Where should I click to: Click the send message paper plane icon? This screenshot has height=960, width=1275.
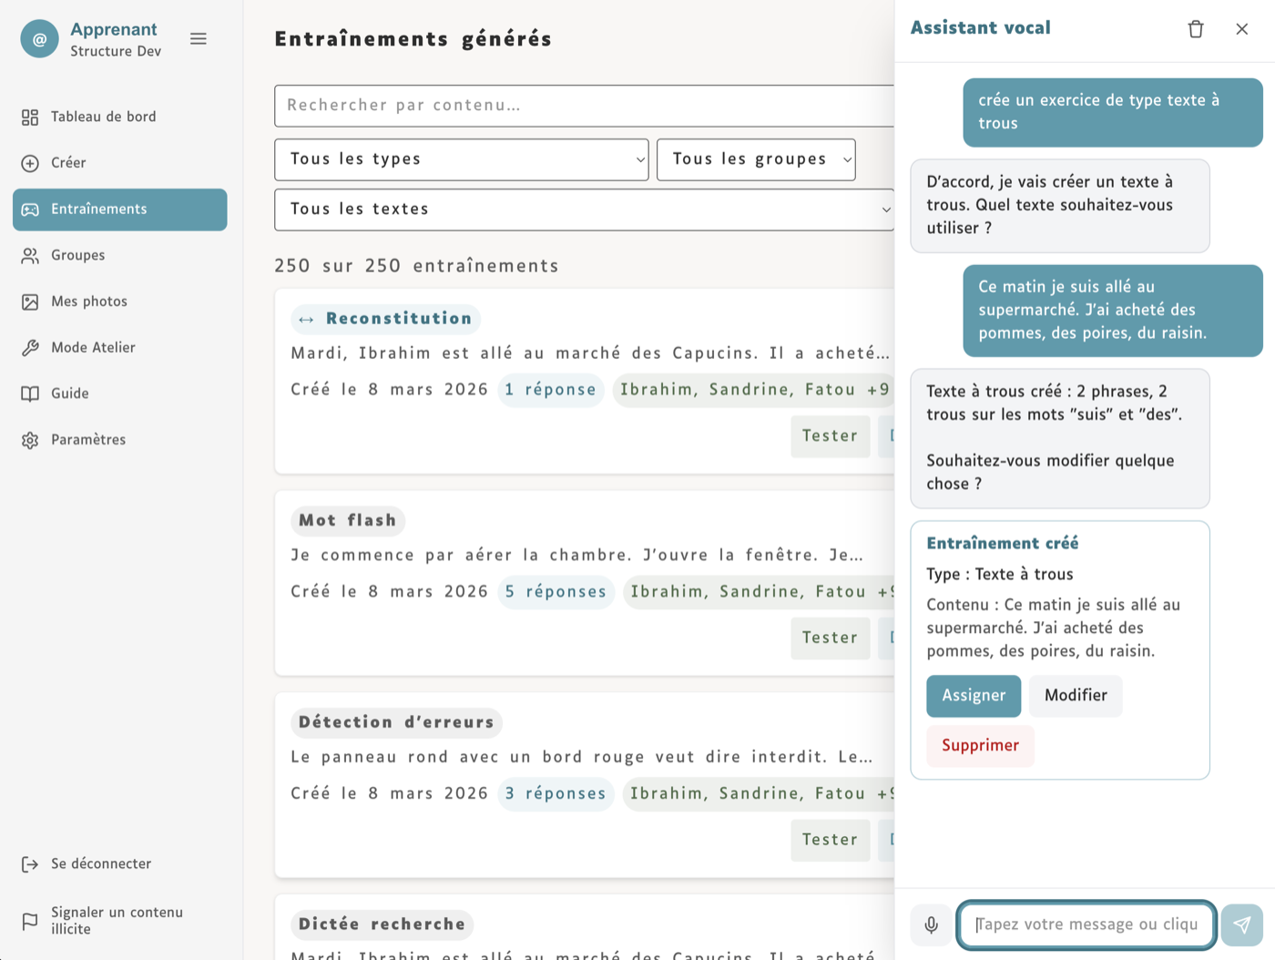1241,925
